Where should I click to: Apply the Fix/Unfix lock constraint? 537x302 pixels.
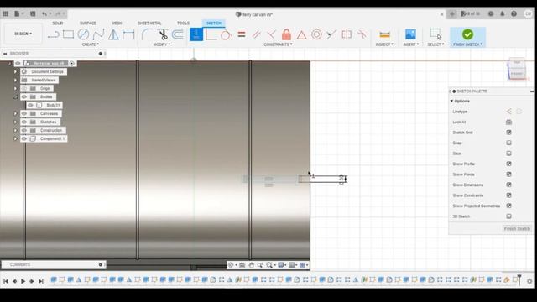286,34
